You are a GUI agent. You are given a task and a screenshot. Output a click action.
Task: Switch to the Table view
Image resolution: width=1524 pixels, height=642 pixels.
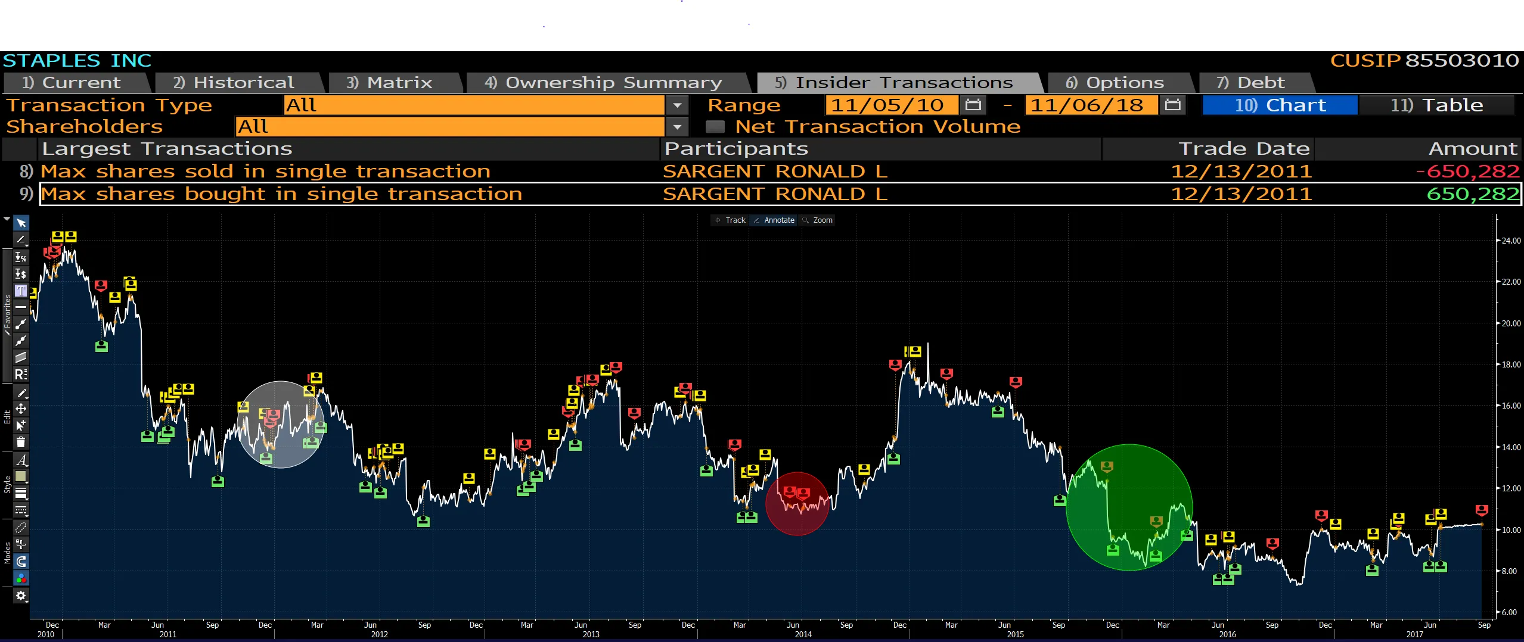[1437, 105]
